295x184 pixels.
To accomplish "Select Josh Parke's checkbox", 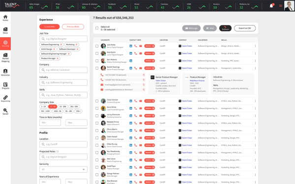I will [x=97, y=46].
